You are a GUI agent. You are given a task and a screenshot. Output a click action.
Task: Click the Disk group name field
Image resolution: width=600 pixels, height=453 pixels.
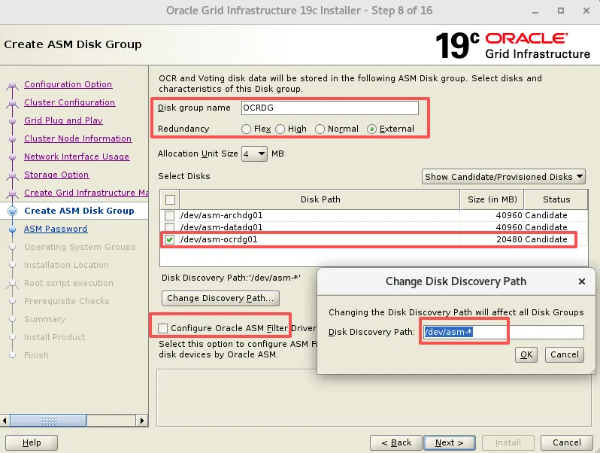pyautogui.click(x=330, y=108)
